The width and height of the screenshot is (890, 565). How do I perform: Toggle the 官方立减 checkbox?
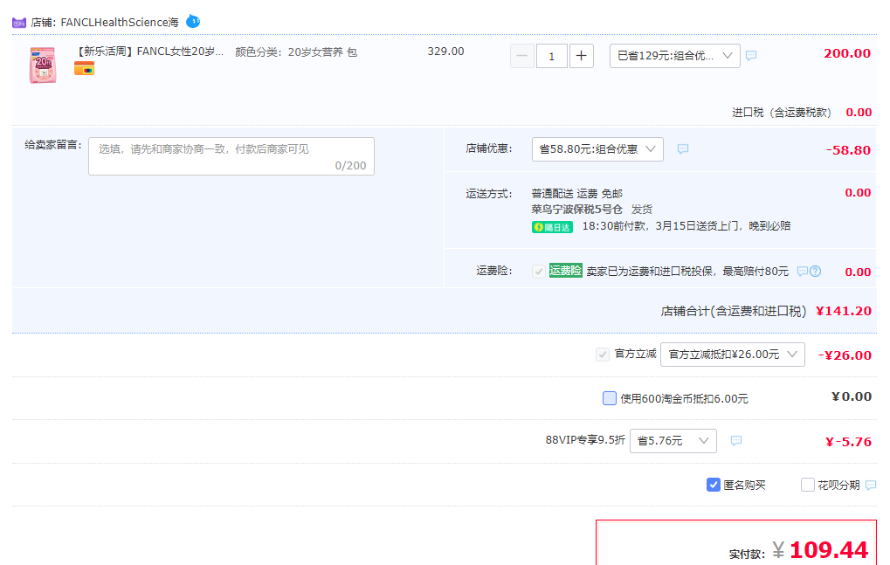[x=603, y=355]
